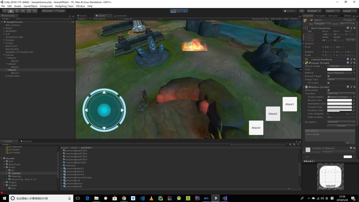Viewport: 359px width, 202px height.
Task: Open the Assets menu
Action: point(18,6)
